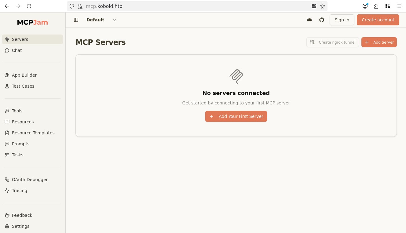This screenshot has width=406, height=233.
Task: Click the No servers connected text
Action: tap(236, 93)
